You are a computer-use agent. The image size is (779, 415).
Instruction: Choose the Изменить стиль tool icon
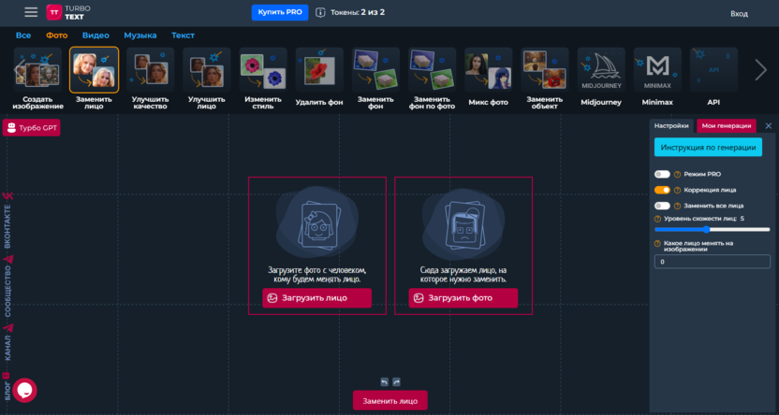tap(263, 71)
